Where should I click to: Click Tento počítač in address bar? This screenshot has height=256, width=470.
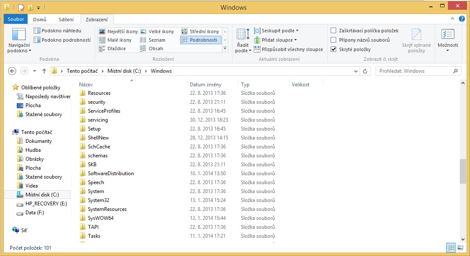coord(82,71)
